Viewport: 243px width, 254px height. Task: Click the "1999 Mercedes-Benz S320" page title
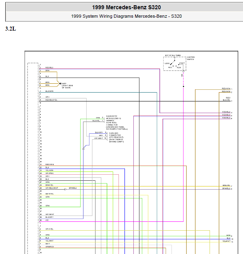tap(127, 7)
